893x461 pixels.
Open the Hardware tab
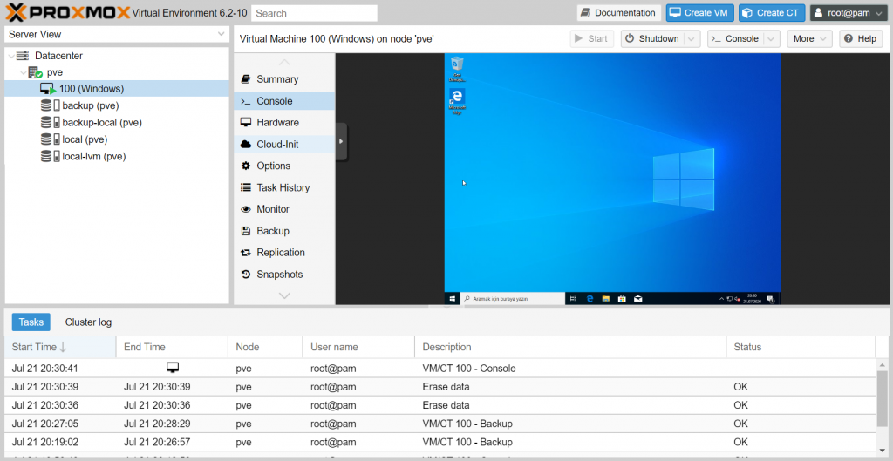[x=284, y=122]
